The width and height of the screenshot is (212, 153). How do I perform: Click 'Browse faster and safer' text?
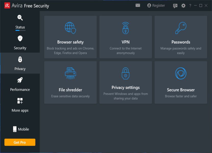[x=181, y=96]
